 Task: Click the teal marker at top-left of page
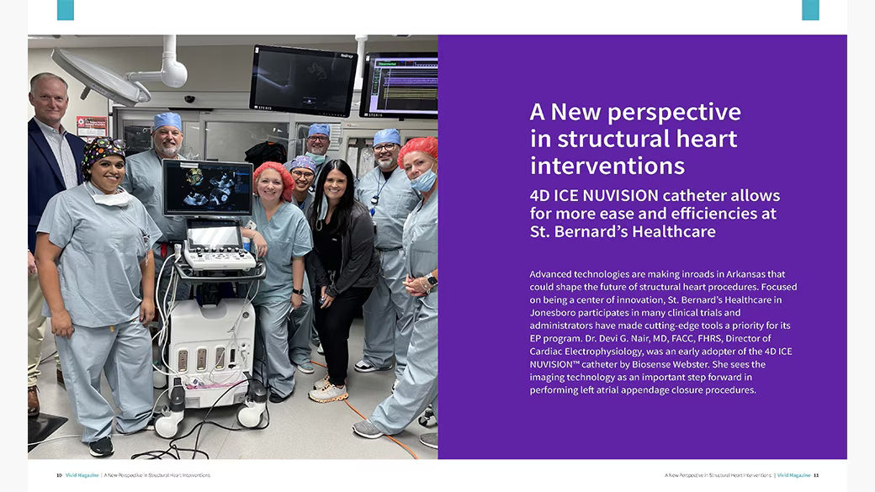[66, 10]
